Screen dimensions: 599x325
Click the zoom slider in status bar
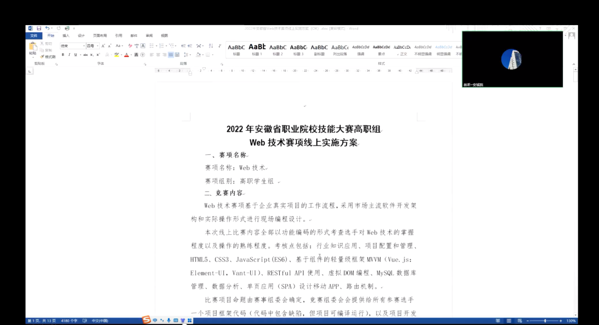544,321
